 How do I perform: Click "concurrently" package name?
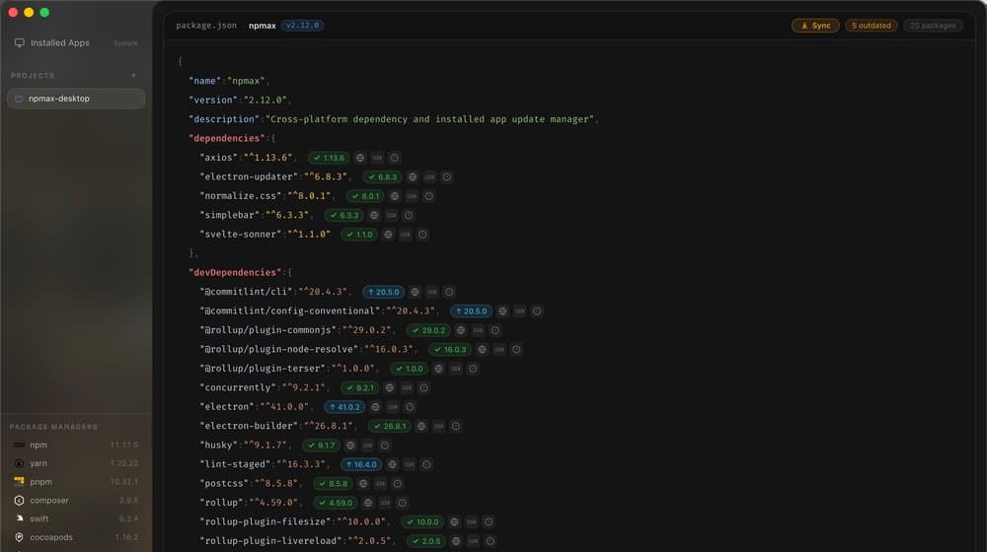(x=238, y=388)
